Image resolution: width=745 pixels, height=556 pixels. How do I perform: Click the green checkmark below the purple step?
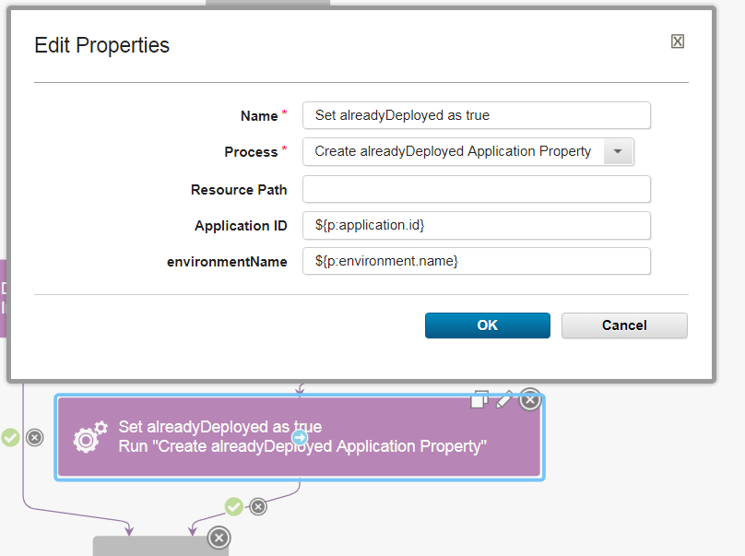(234, 506)
